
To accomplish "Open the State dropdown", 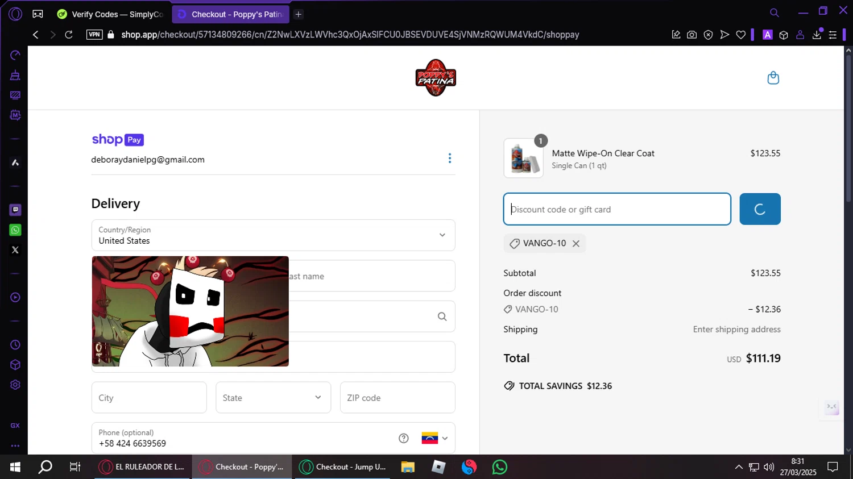I will [x=273, y=398].
